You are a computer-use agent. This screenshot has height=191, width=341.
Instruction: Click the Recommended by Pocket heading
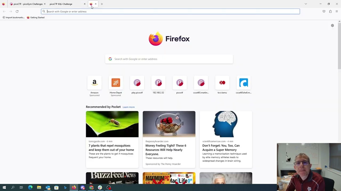coord(103,107)
